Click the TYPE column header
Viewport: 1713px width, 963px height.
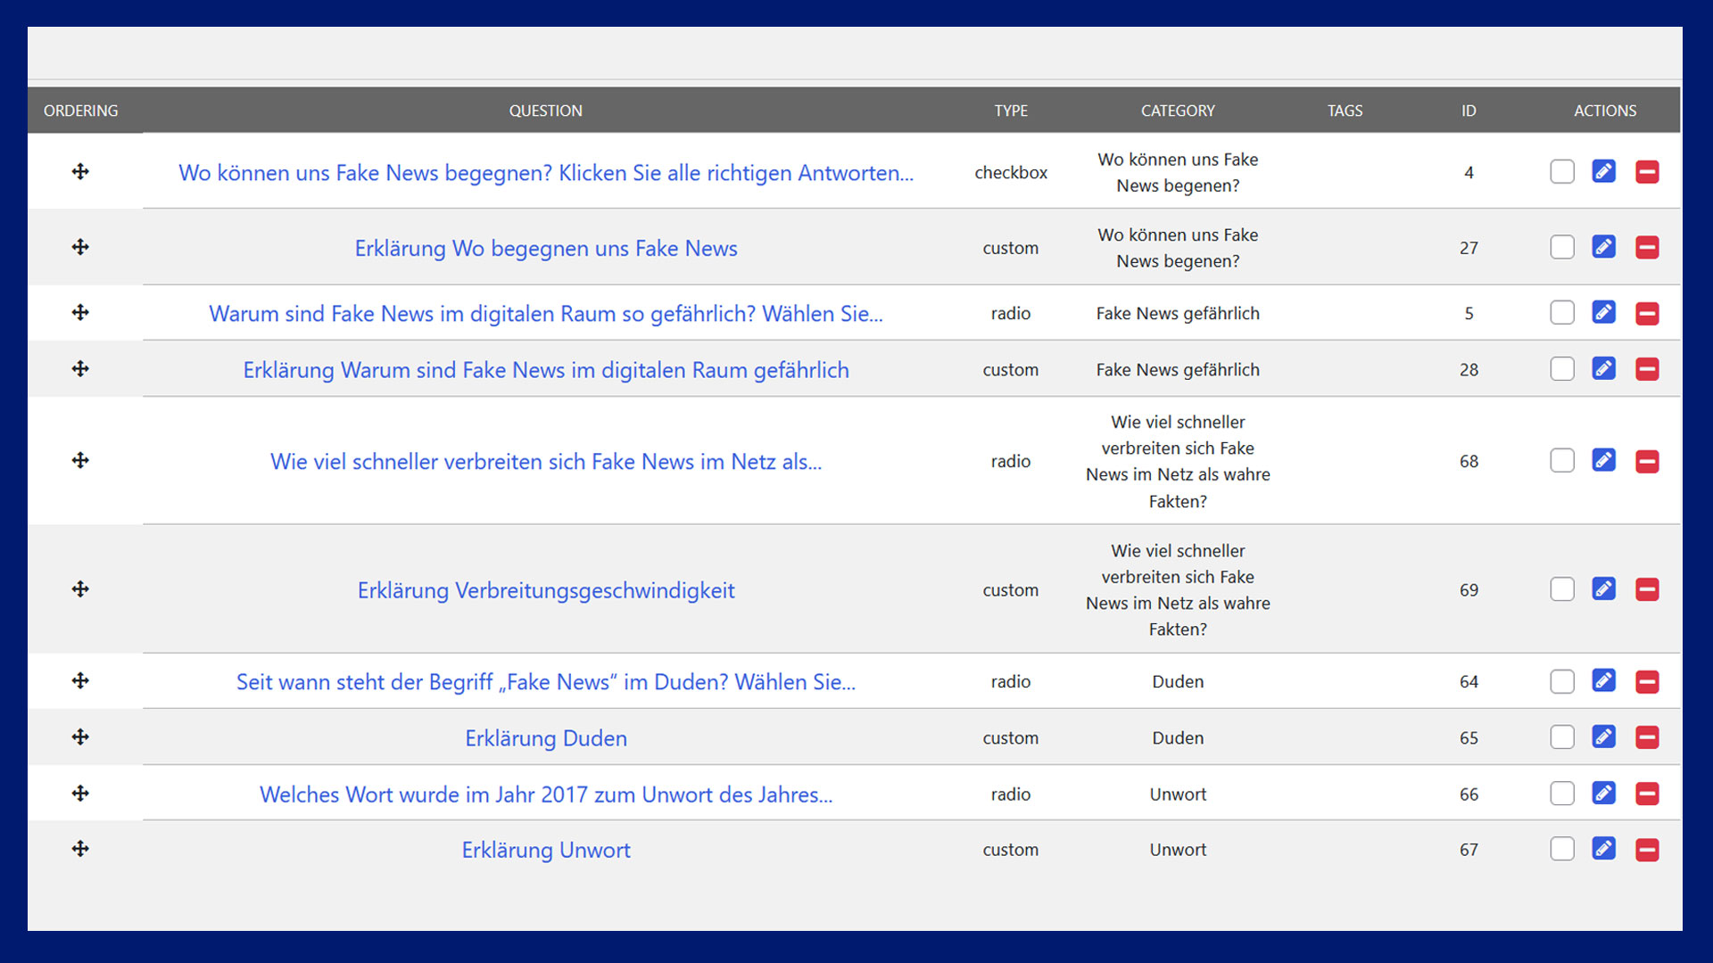point(1011,111)
